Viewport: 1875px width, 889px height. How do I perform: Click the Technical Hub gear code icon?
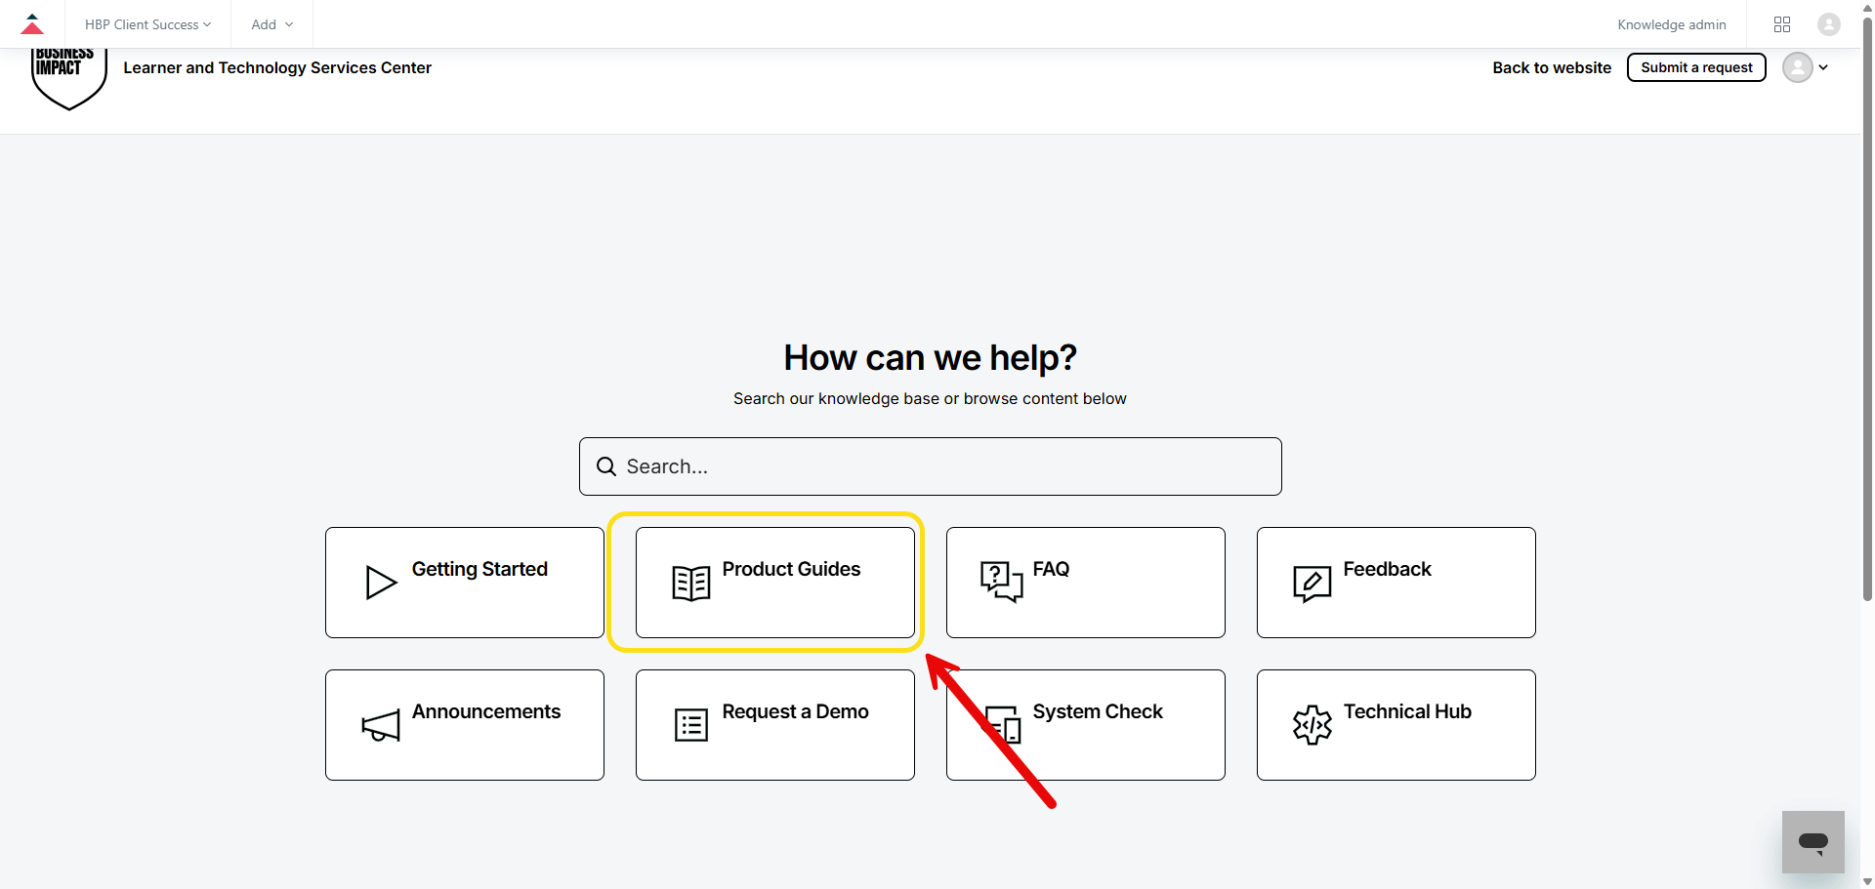tap(1312, 725)
